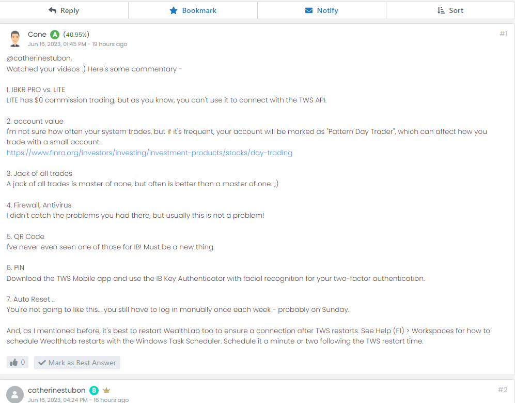
Task: Like the post with thumbs-up
Action: click(x=17, y=363)
